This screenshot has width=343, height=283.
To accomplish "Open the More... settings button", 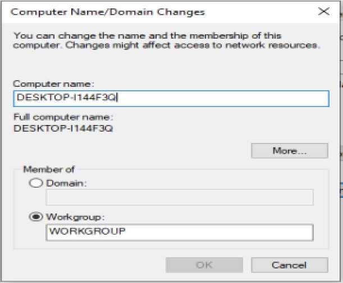I will [290, 151].
